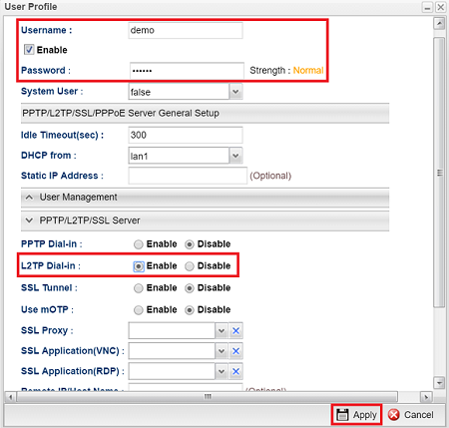Disable L2TP Dial-in
Image resolution: width=449 pixels, height=428 pixels.
pos(190,266)
